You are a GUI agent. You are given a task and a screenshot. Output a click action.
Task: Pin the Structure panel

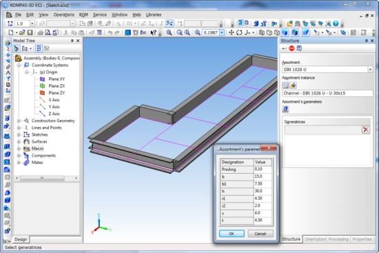click(x=366, y=41)
